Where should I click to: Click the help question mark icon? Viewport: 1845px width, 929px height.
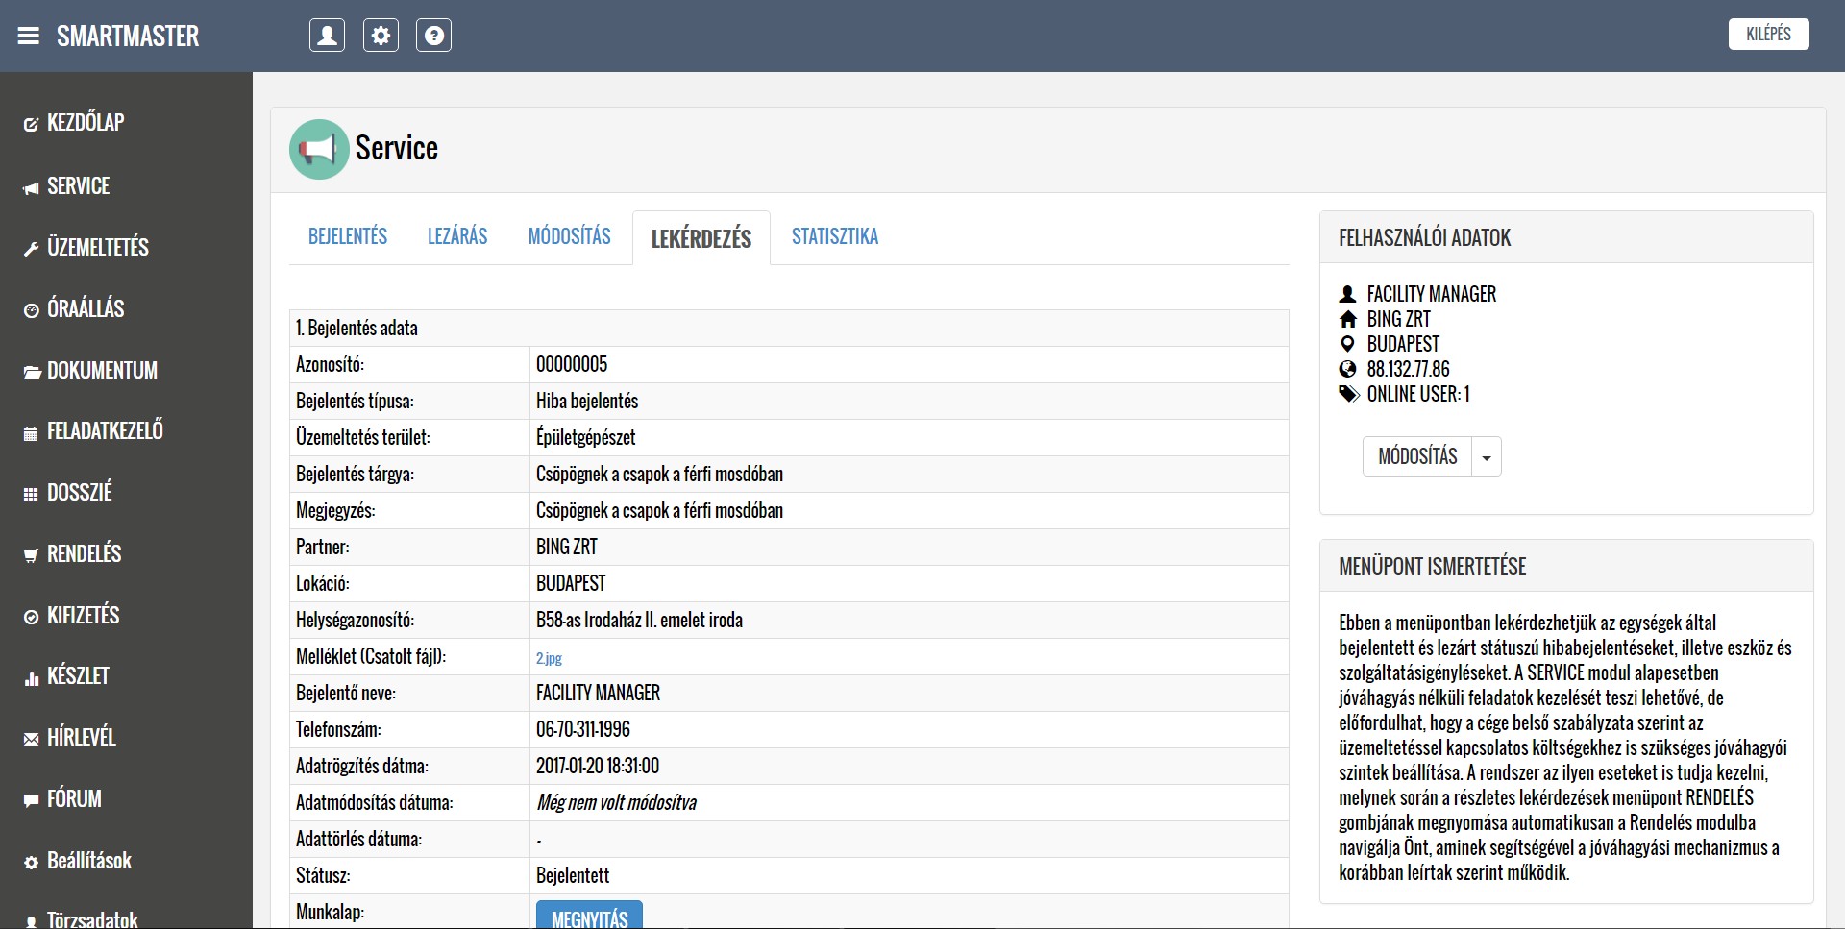[x=433, y=36]
